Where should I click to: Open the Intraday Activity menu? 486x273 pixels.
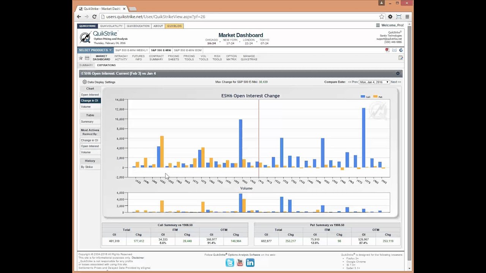[x=121, y=58]
